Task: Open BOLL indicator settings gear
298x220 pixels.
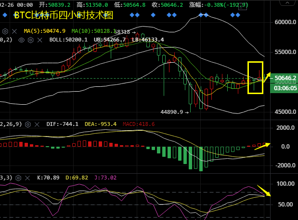Action: pos(30,40)
